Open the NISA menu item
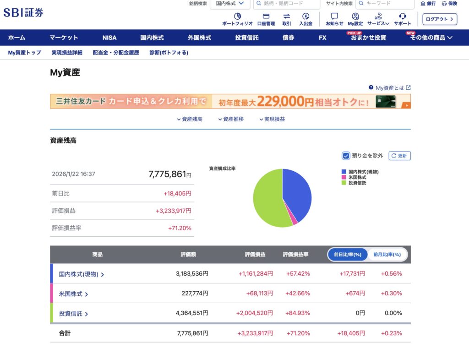 [109, 38]
